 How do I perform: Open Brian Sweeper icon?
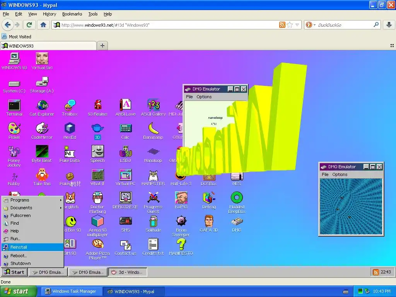click(181, 226)
